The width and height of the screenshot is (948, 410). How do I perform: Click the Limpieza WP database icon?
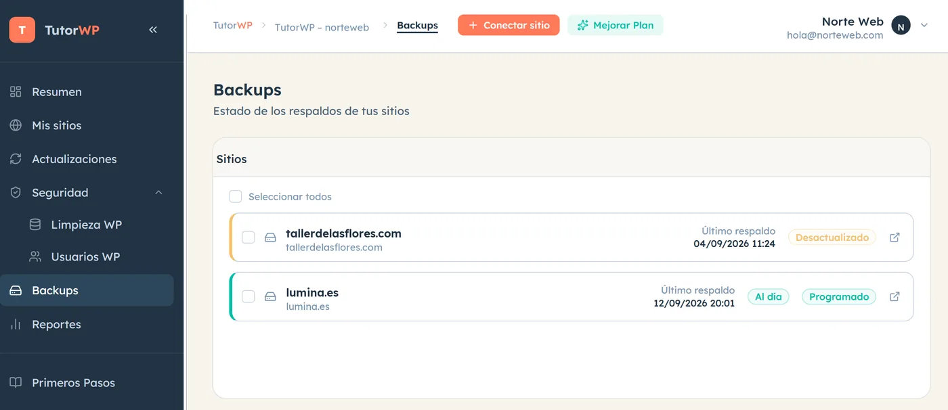[35, 225]
